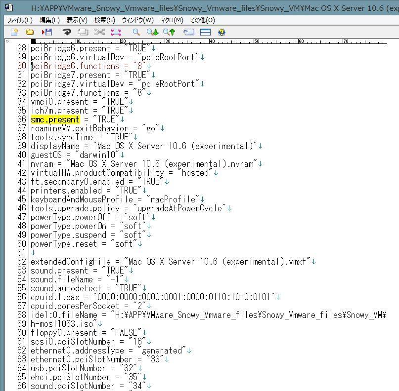
Task: Click the Cut scissors icon
Action: (x=99, y=32)
